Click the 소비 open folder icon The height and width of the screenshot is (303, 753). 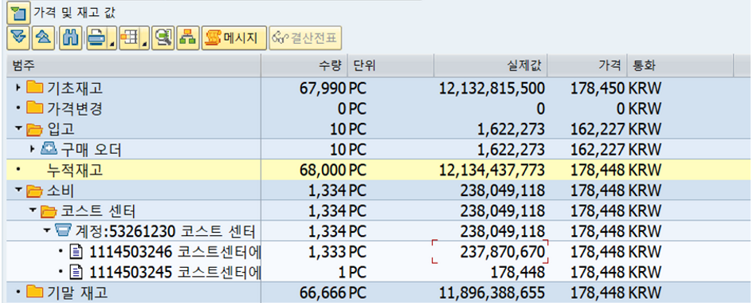[x=34, y=191]
